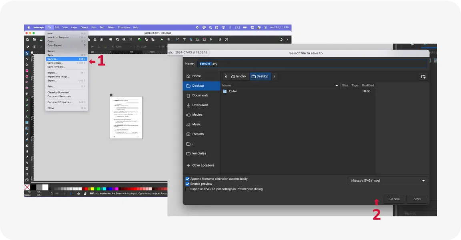The height and width of the screenshot is (240, 461).
Task: Open Align and Distribute toolbar icon
Action: click(x=211, y=39)
